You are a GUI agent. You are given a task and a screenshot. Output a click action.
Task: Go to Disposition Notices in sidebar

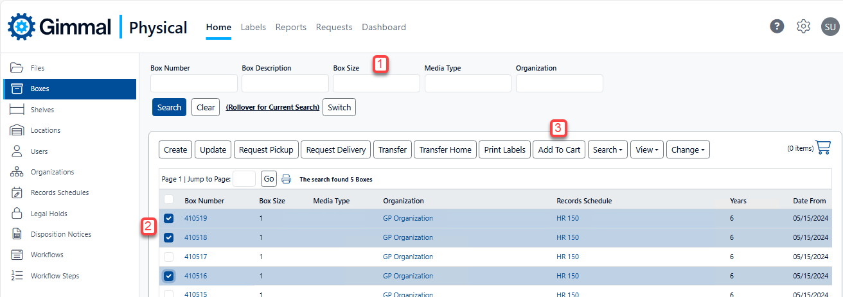60,234
